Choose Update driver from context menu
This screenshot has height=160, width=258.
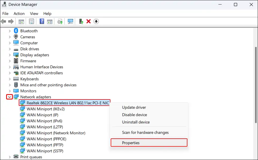click(149, 107)
